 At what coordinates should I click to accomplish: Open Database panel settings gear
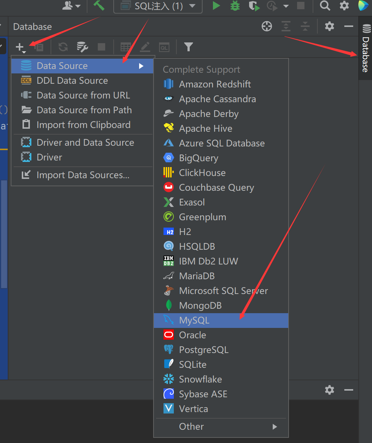[x=330, y=26]
